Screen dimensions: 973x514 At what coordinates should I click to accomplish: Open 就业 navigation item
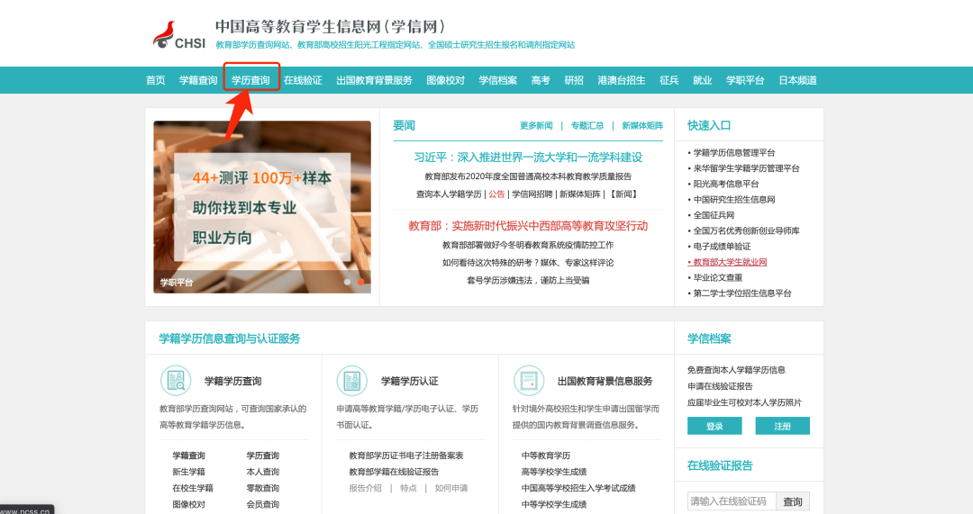[703, 80]
